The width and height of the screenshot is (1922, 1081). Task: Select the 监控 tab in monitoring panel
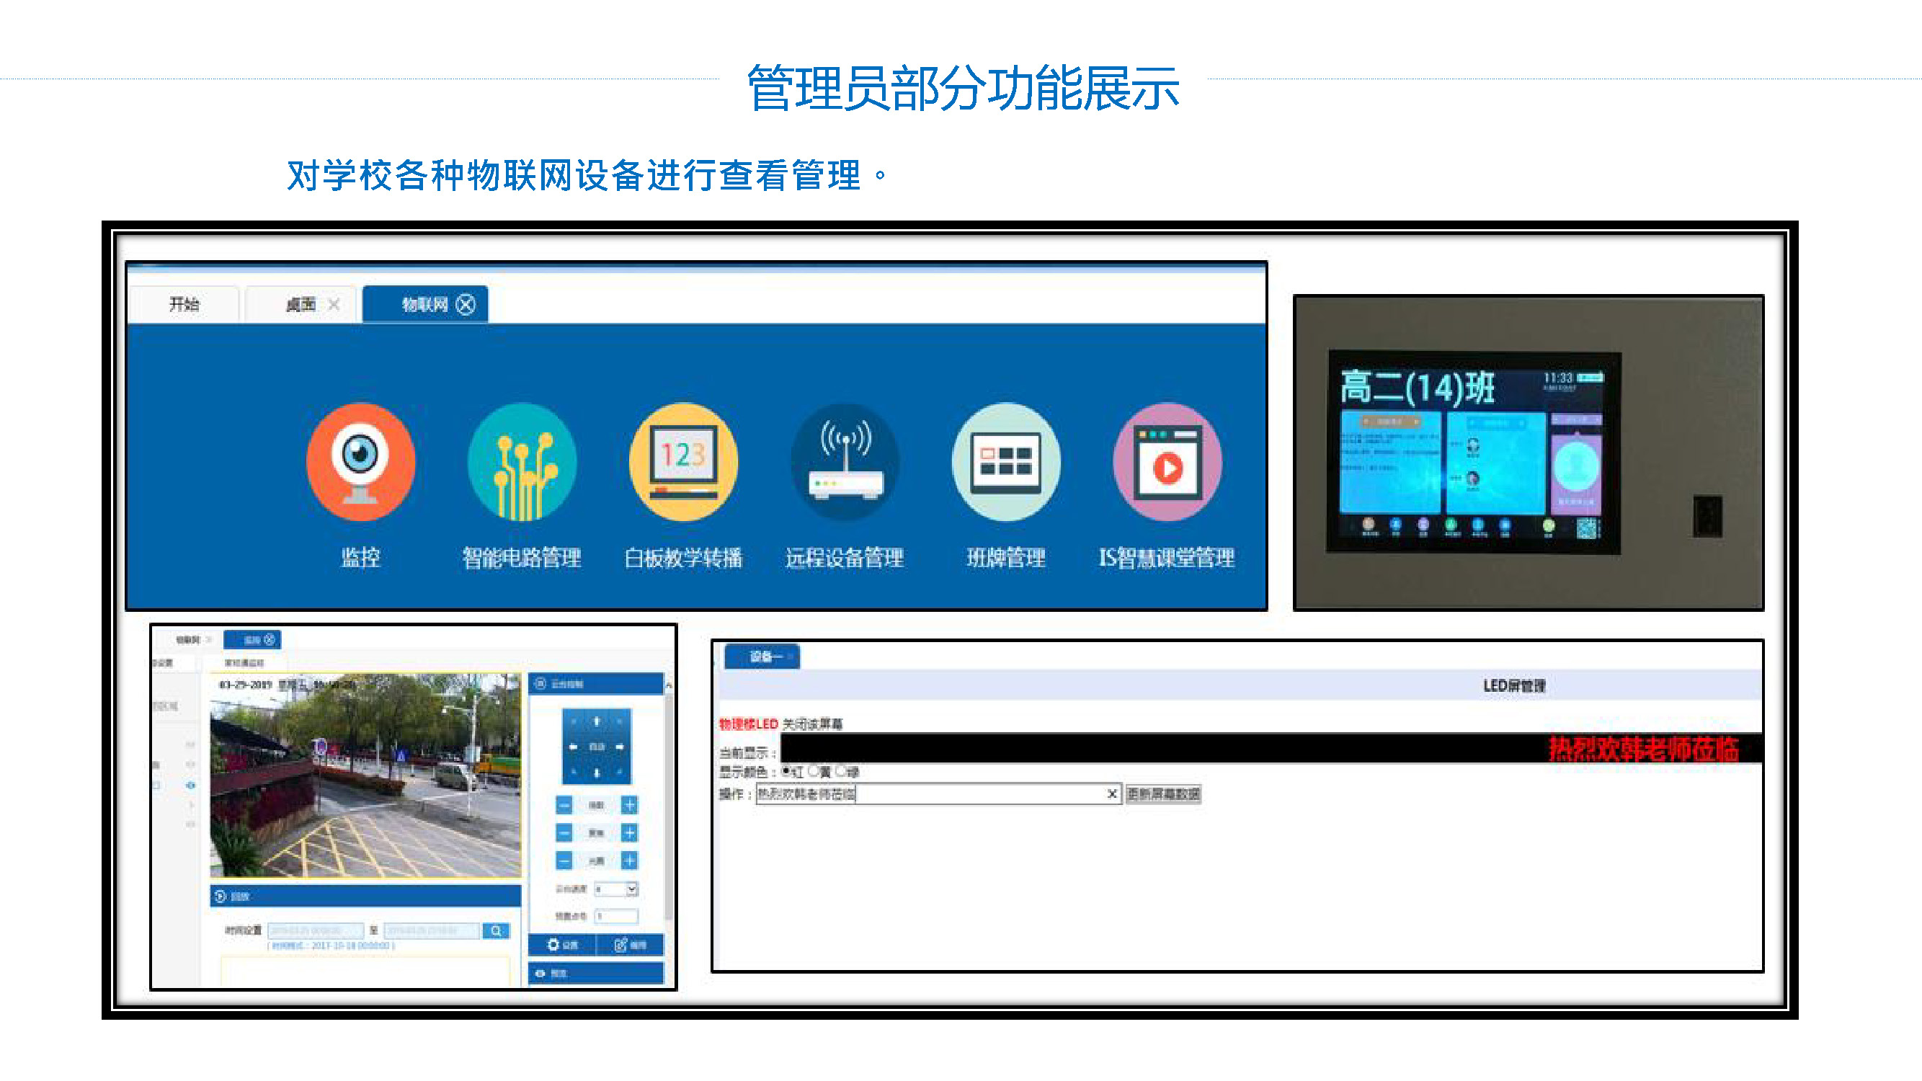tap(252, 639)
